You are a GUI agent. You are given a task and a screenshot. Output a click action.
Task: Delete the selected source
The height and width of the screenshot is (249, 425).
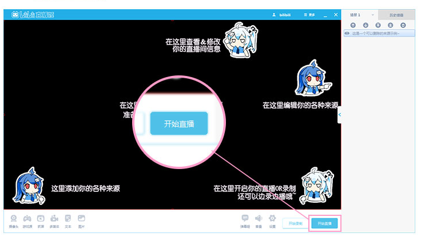tap(403, 25)
